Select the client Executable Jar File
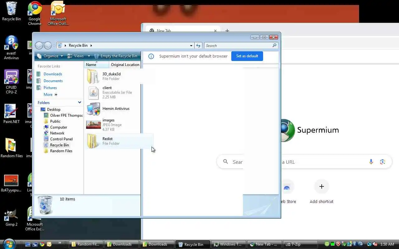399x249 pixels. [x=112, y=92]
